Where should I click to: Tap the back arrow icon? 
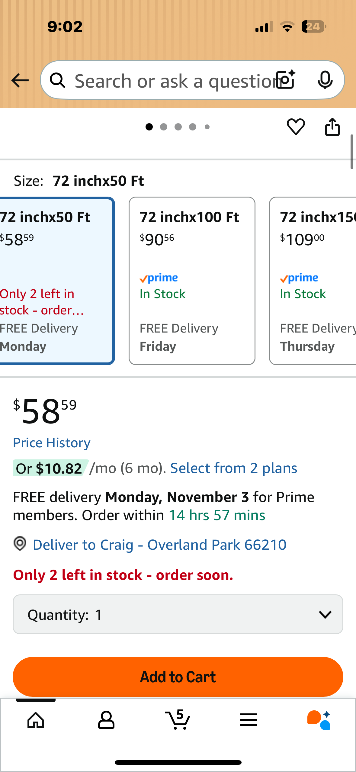20,81
